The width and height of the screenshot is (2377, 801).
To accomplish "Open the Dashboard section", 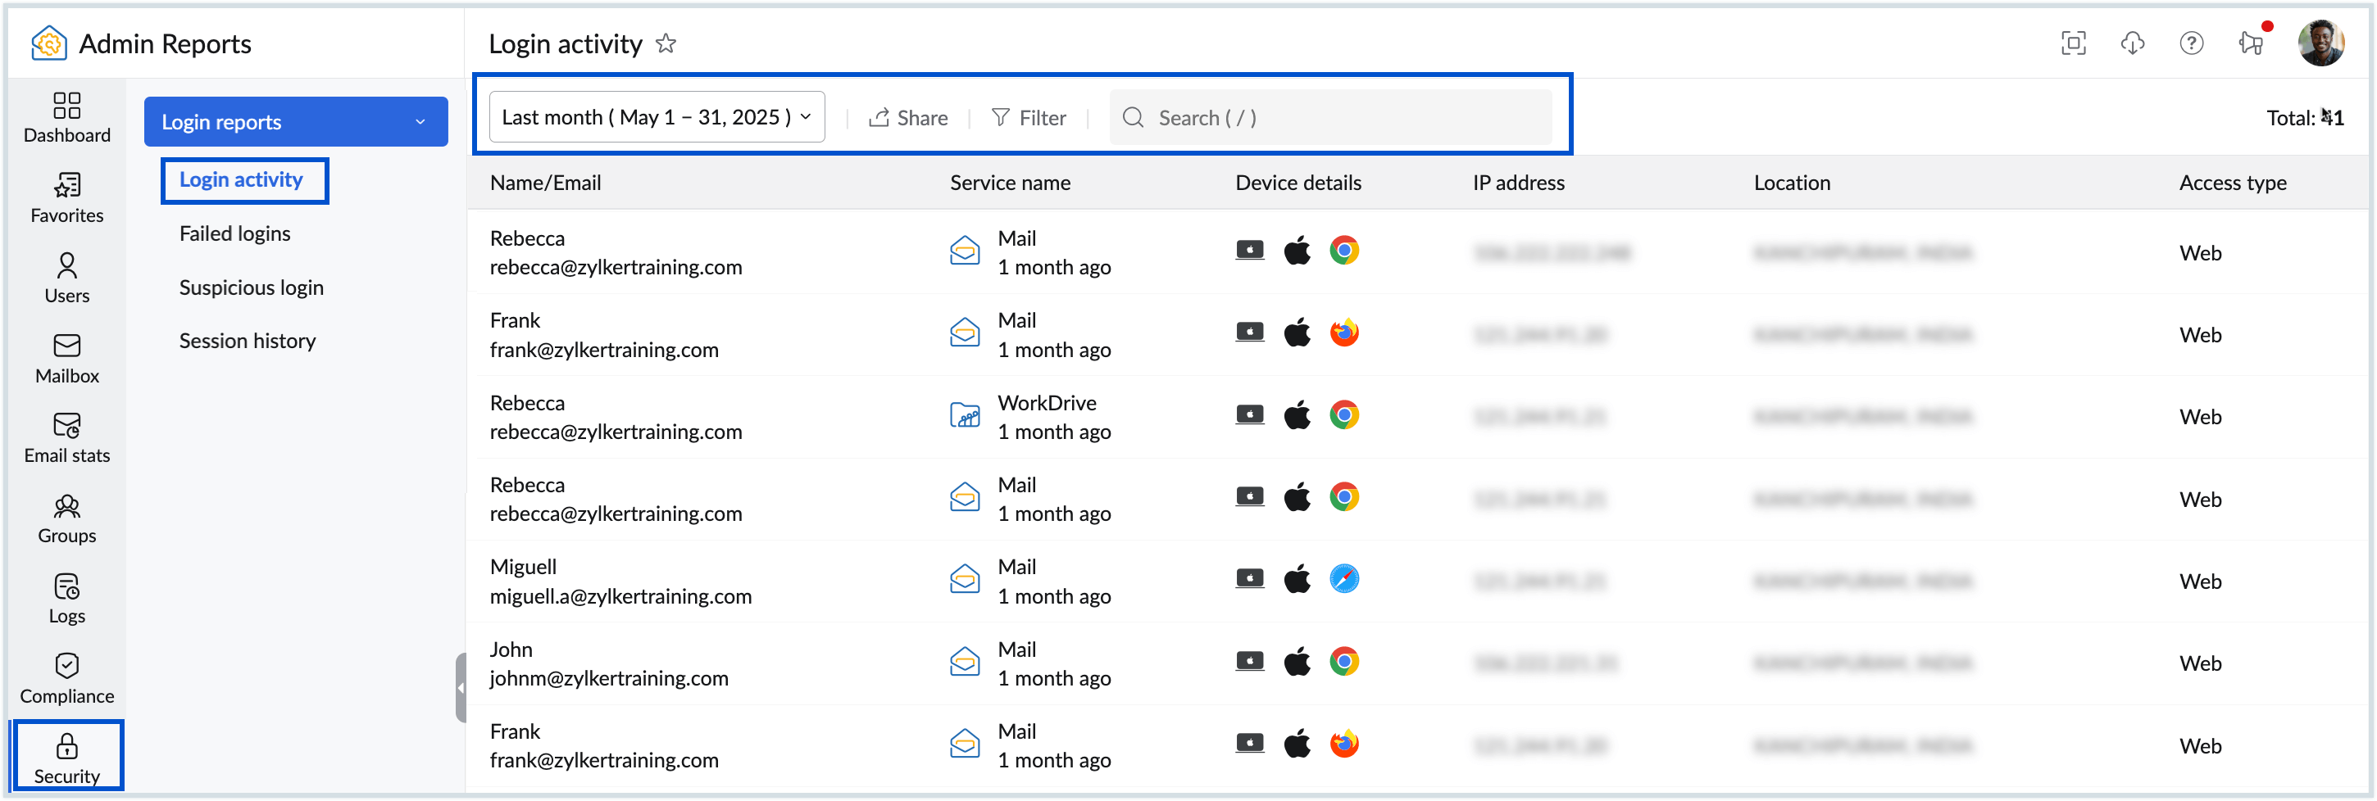I will coord(66,118).
